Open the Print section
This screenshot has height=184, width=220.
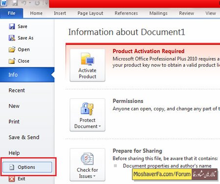(x=14, y=122)
